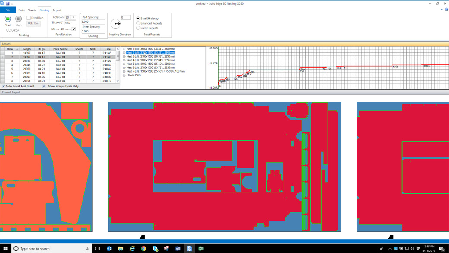Switch to the Sheets tab
Viewport: 449px width, 253px height.
[x=31, y=10]
